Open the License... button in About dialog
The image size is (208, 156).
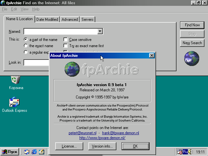tap(69, 146)
